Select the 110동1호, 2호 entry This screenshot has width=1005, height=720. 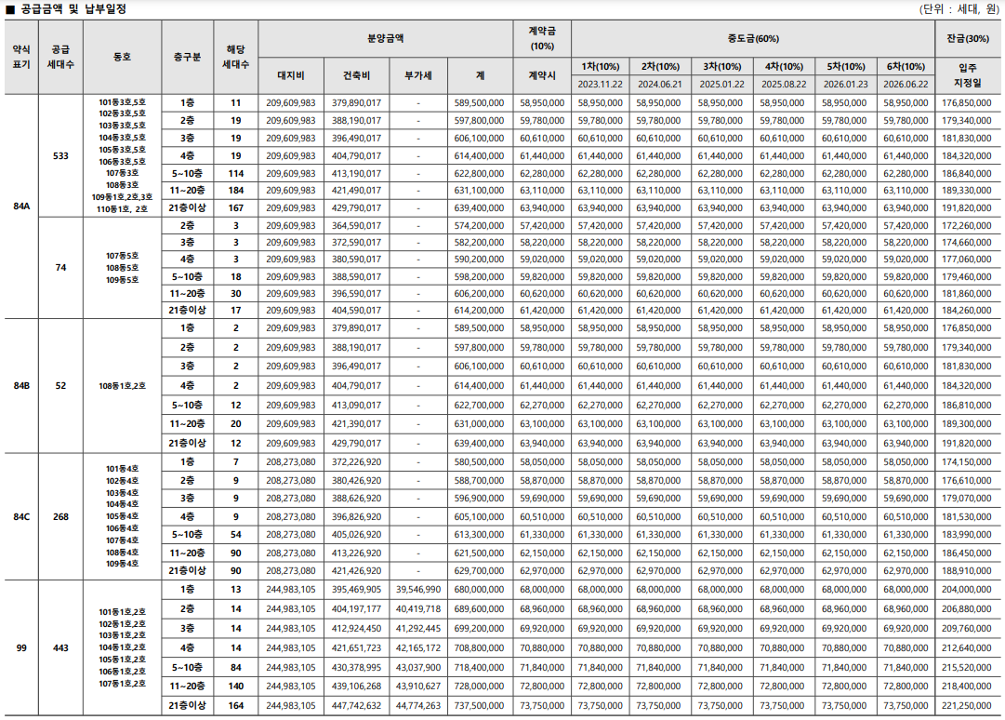point(122,209)
